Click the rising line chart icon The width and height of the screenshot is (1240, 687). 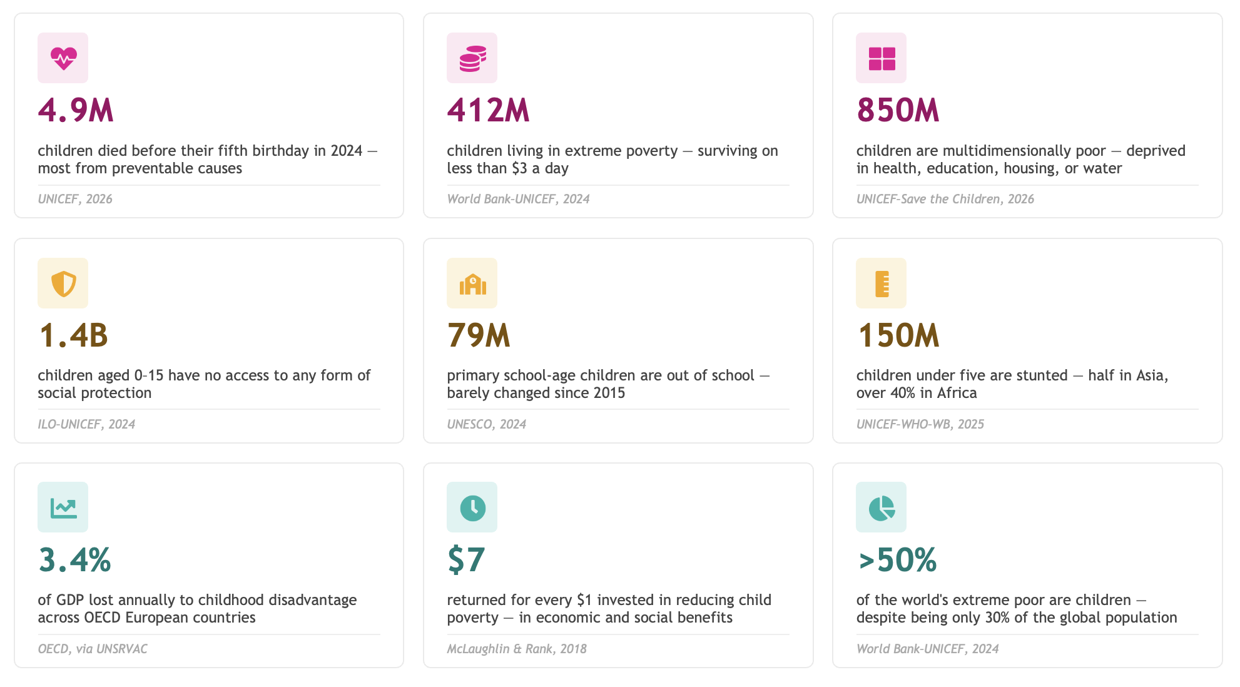[x=63, y=507]
